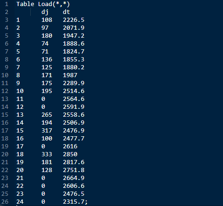Click the dt value 2751.8
The image size is (223, 206).
coord(74,170)
